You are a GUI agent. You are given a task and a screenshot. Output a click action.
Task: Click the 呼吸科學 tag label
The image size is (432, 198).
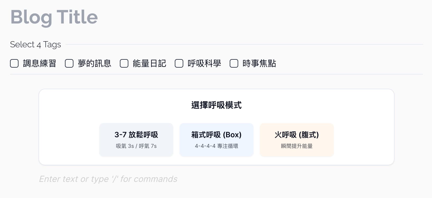[x=204, y=64]
